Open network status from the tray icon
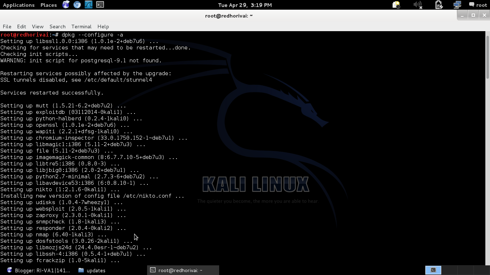The image size is (490, 275). (457, 5)
